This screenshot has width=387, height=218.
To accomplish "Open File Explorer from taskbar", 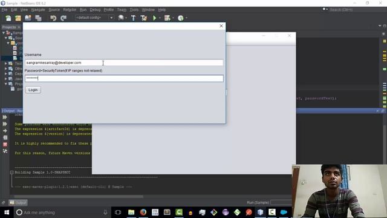I will 131,213.
